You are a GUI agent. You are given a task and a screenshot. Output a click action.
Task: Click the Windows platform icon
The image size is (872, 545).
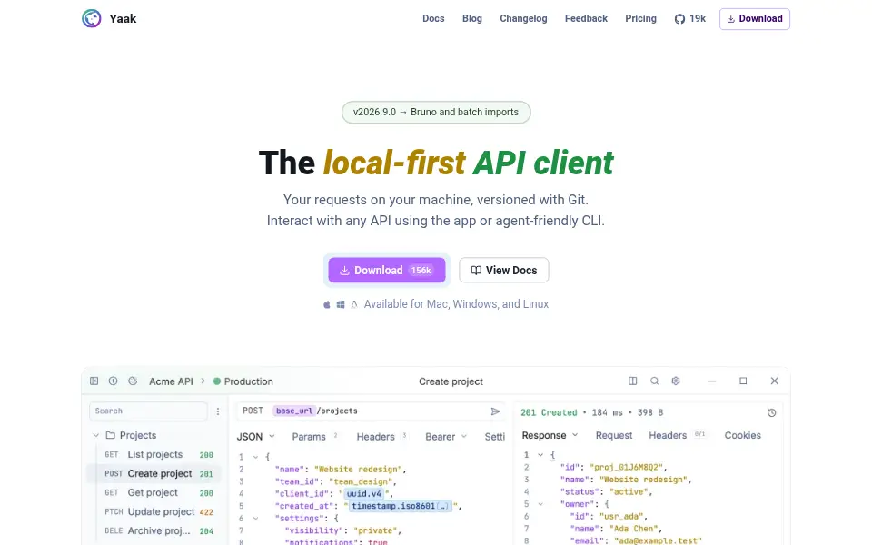click(x=341, y=304)
